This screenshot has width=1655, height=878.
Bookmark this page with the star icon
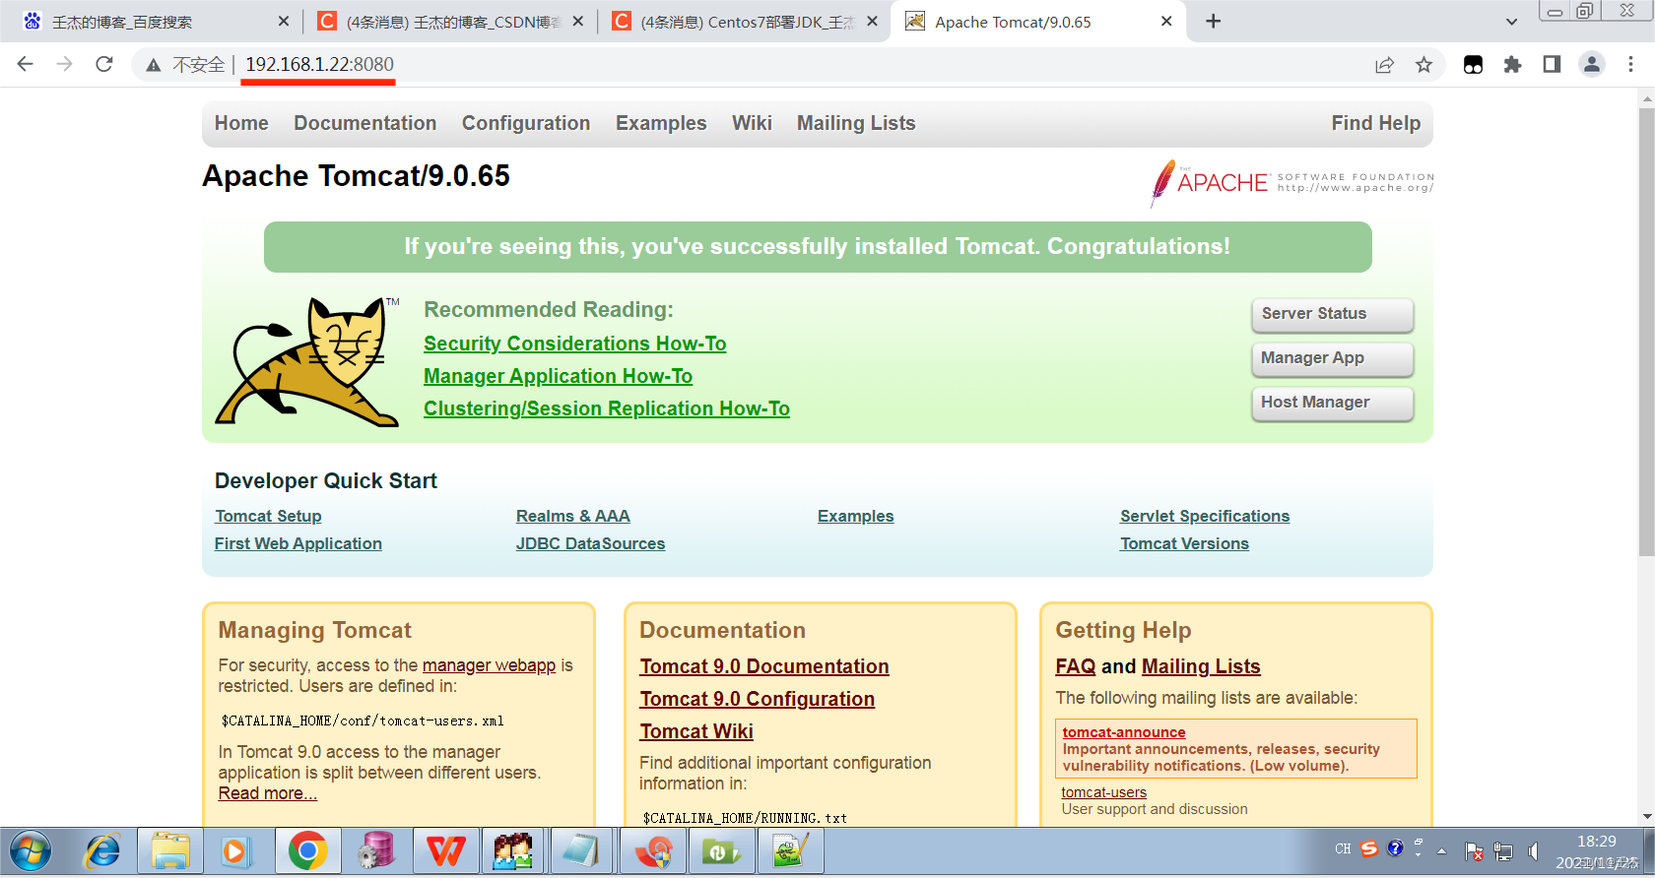(x=1423, y=65)
